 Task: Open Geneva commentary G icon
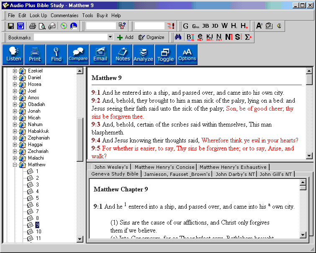click(185, 26)
